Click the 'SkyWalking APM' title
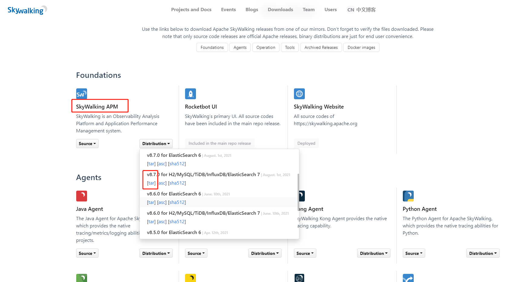This screenshot has height=282, width=512. pos(97,107)
